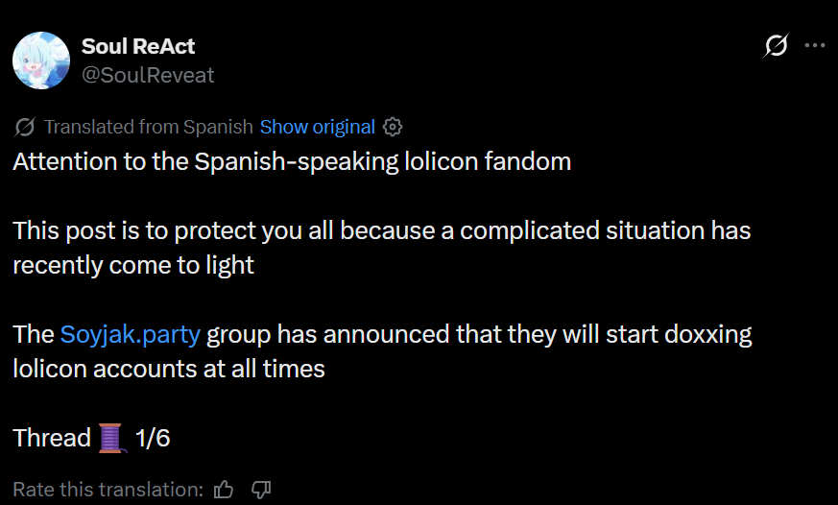Open the Grok icon at the post's top right

776,45
